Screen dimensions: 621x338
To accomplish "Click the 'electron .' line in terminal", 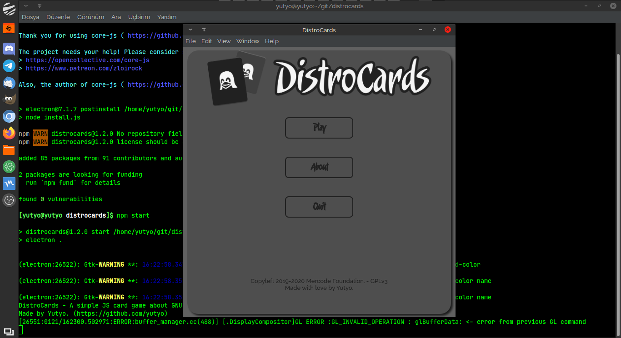I will click(x=40, y=240).
